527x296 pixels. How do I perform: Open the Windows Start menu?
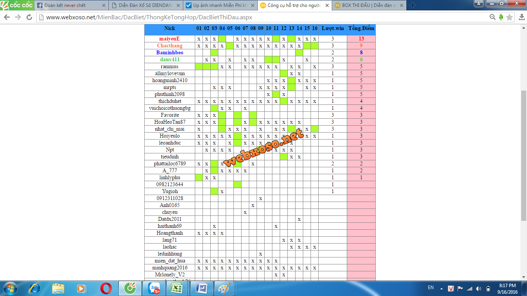[10, 288]
